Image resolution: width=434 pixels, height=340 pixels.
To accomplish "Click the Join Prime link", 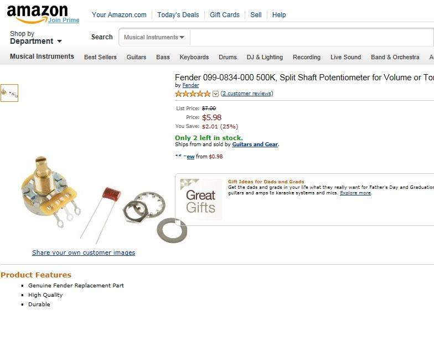I will point(64,20).
